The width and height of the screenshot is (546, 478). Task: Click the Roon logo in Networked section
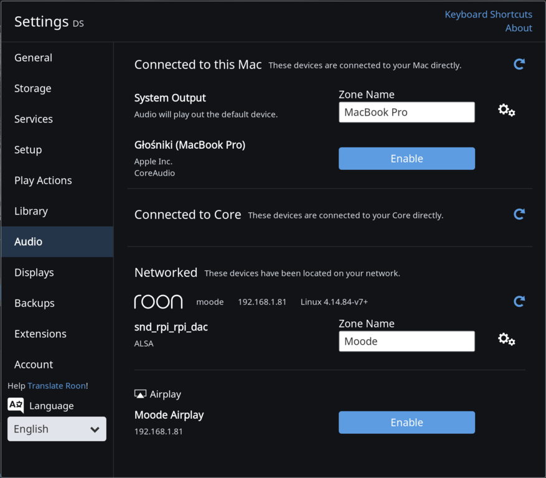158,301
